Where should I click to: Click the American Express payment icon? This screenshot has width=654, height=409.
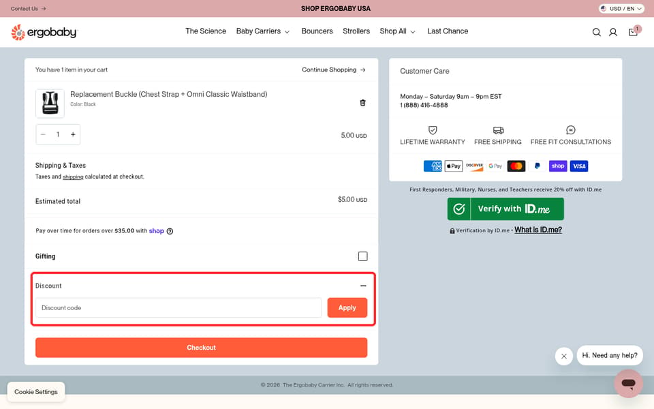pyautogui.click(x=433, y=166)
